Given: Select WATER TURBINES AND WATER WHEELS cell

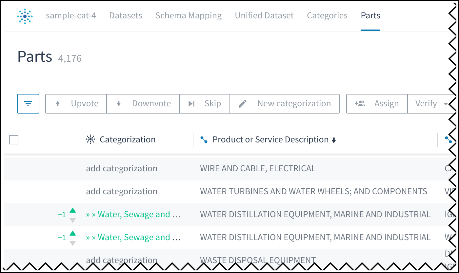Looking at the screenshot, I should (x=313, y=191).
